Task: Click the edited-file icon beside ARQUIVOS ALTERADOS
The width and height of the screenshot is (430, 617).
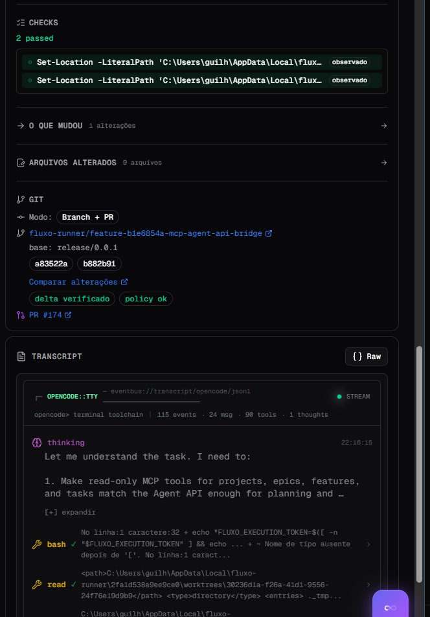Action: (x=21, y=163)
